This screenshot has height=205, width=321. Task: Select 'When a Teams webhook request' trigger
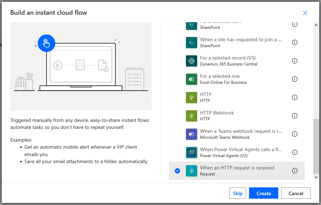pyautogui.click(x=241, y=131)
